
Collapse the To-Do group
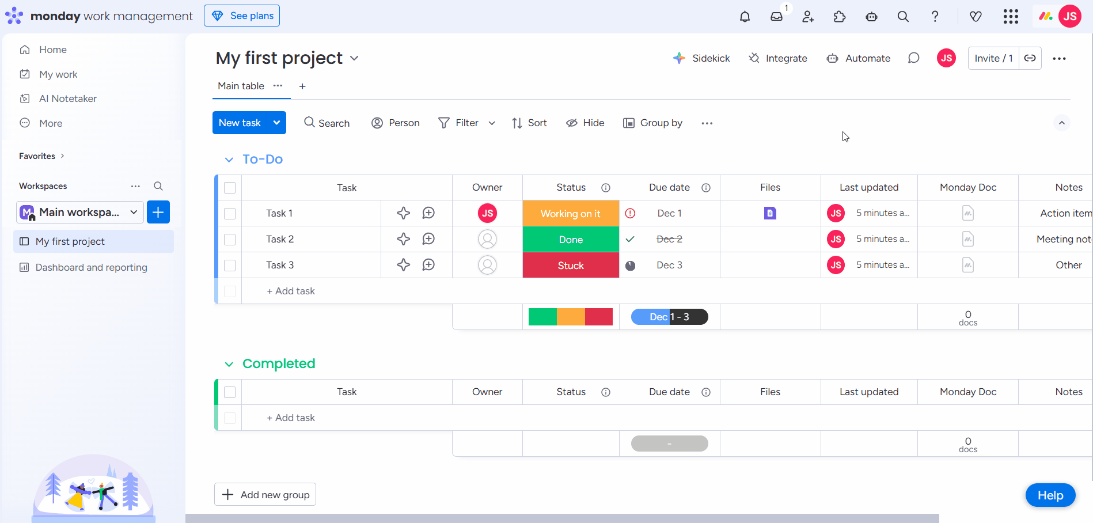[229, 160]
